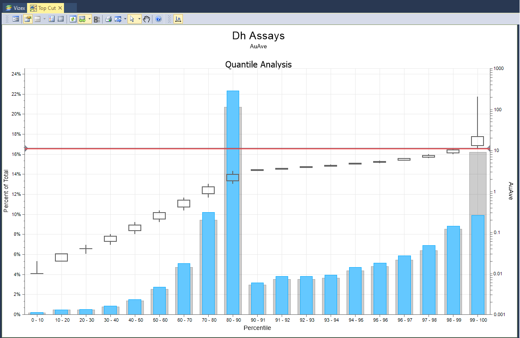Viewport: 520px width, 338px height.
Task: Click the AB labels icon
Action: pos(97,19)
